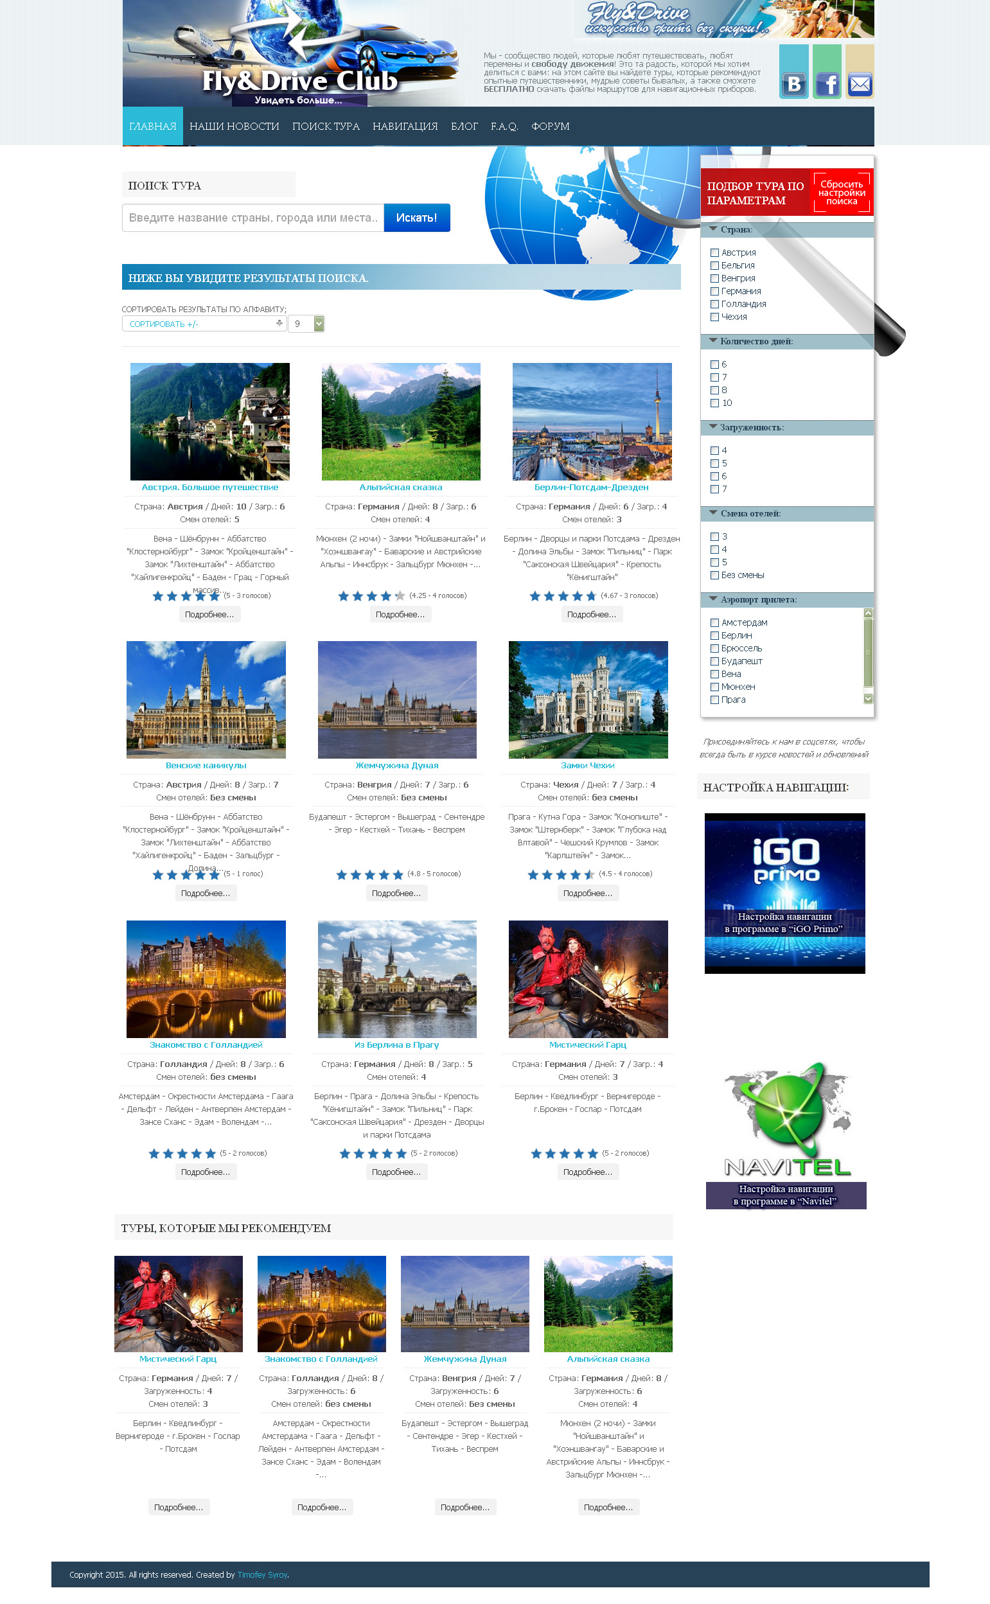Viewport: 990px width, 1604px height.
Task: Open the Венские каникулы tour link
Action: 206,766
